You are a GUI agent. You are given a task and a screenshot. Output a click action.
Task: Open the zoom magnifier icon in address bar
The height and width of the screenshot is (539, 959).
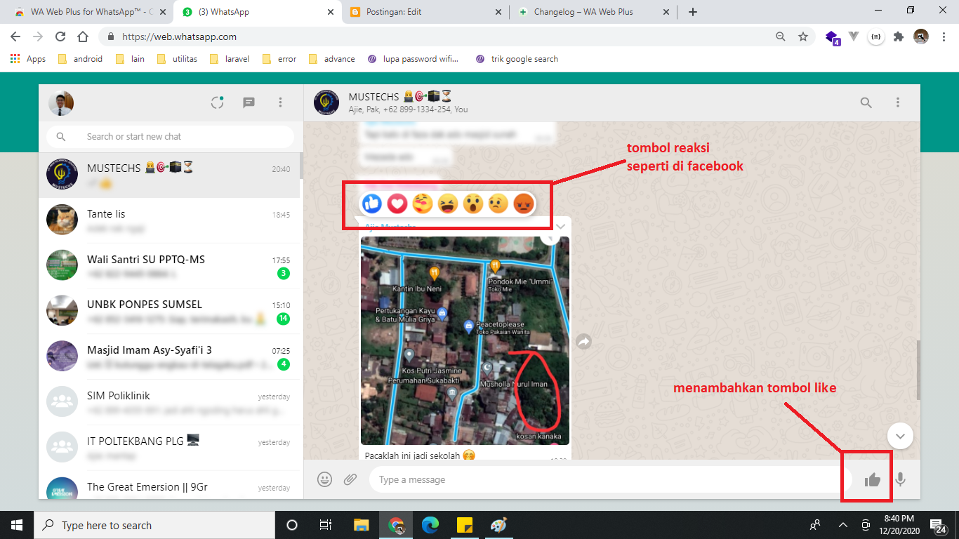[x=781, y=36]
